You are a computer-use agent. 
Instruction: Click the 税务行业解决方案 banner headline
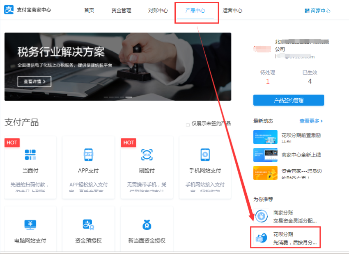(x=61, y=52)
